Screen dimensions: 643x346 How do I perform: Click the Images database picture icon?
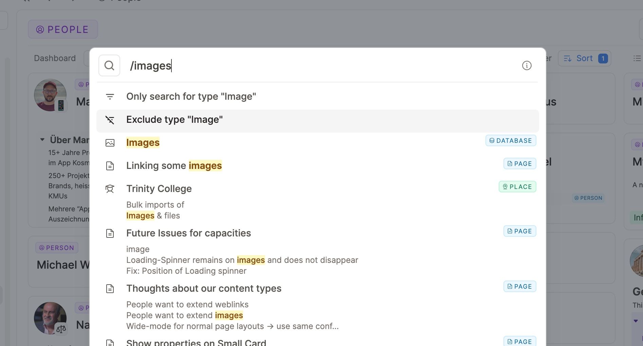click(x=110, y=143)
